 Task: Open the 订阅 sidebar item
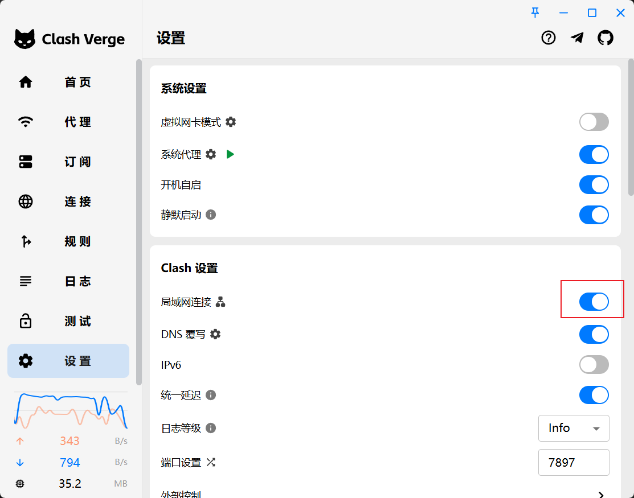(68, 162)
